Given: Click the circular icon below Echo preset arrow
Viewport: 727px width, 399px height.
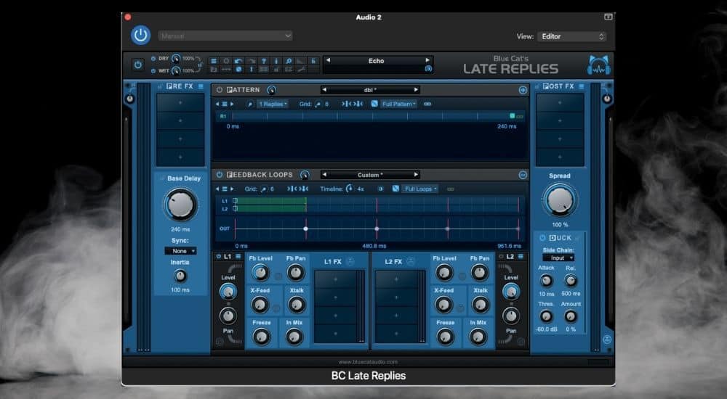Looking at the screenshot, I should coord(428,68).
